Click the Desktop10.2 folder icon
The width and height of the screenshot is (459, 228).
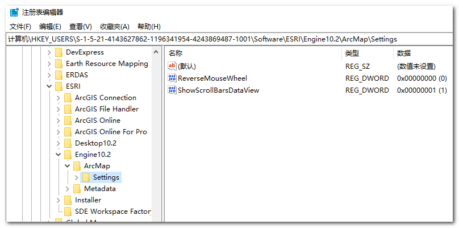[x=68, y=144]
